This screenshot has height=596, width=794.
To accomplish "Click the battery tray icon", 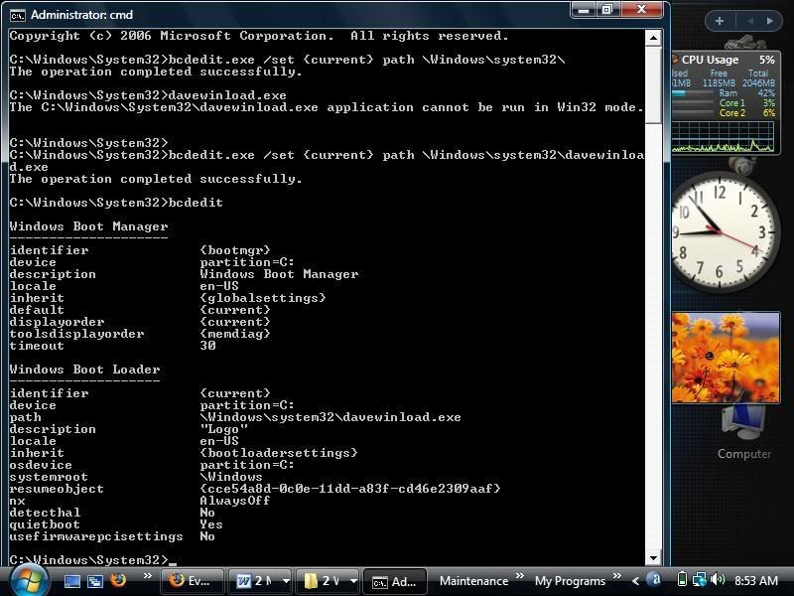I will click(x=682, y=579).
